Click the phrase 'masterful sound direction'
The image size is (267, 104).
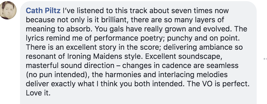point(70,65)
